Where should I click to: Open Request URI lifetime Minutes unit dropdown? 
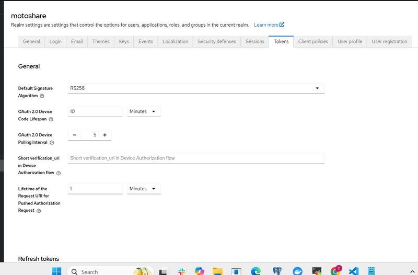pyautogui.click(x=144, y=189)
